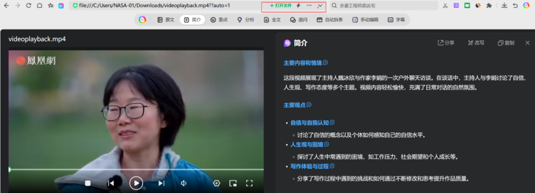Viewport: 535px width, 193px height.
Task: Click the 复制 copy button
Action: click(x=506, y=43)
